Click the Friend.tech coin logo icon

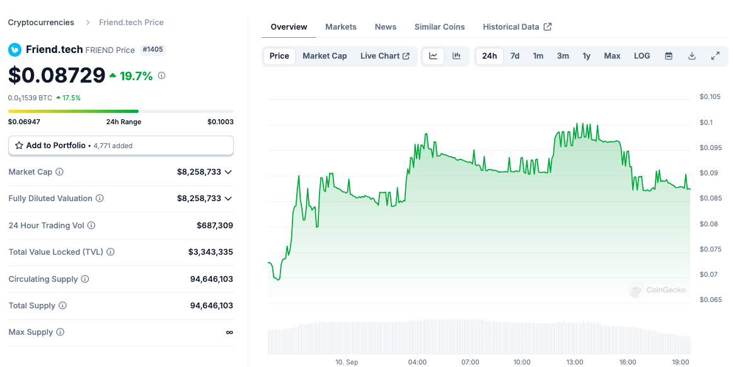click(15, 50)
